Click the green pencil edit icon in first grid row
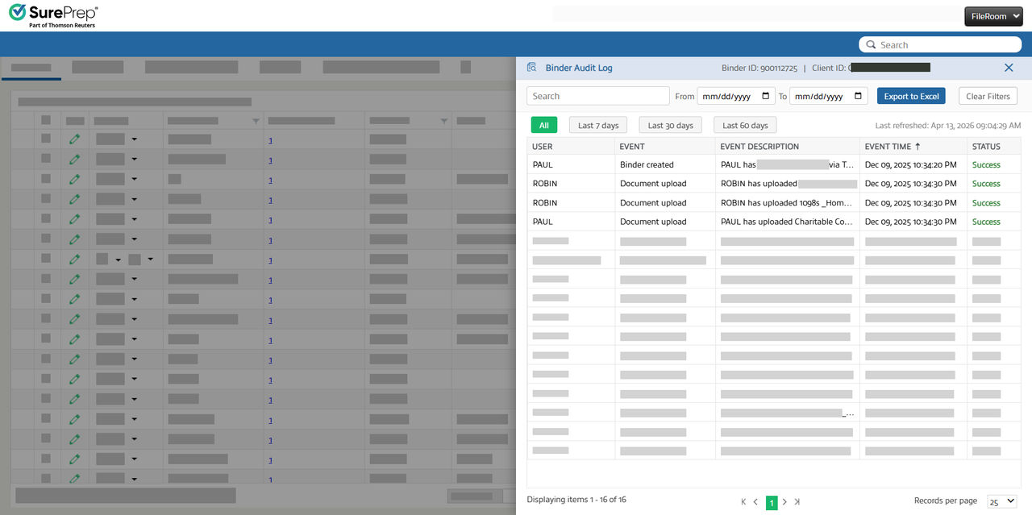Viewport: 1032px width, 515px height. click(x=75, y=139)
